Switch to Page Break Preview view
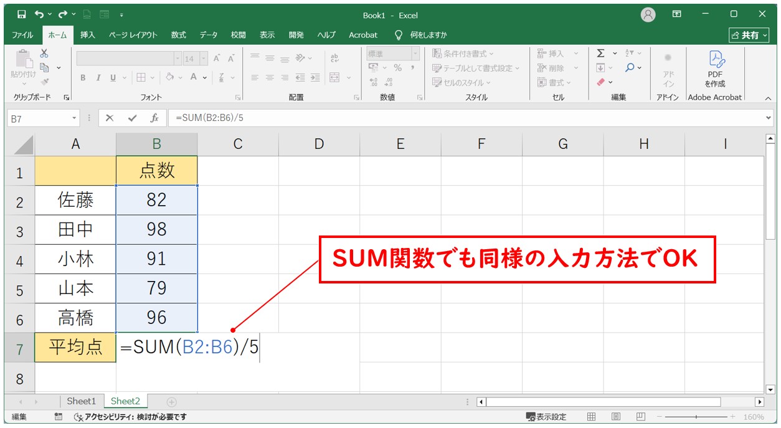Image resolution: width=781 pixels, height=428 pixels. point(640,417)
